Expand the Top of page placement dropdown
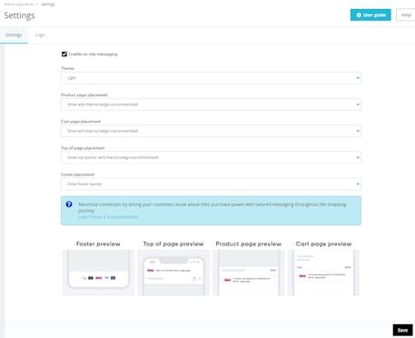 coord(211,157)
